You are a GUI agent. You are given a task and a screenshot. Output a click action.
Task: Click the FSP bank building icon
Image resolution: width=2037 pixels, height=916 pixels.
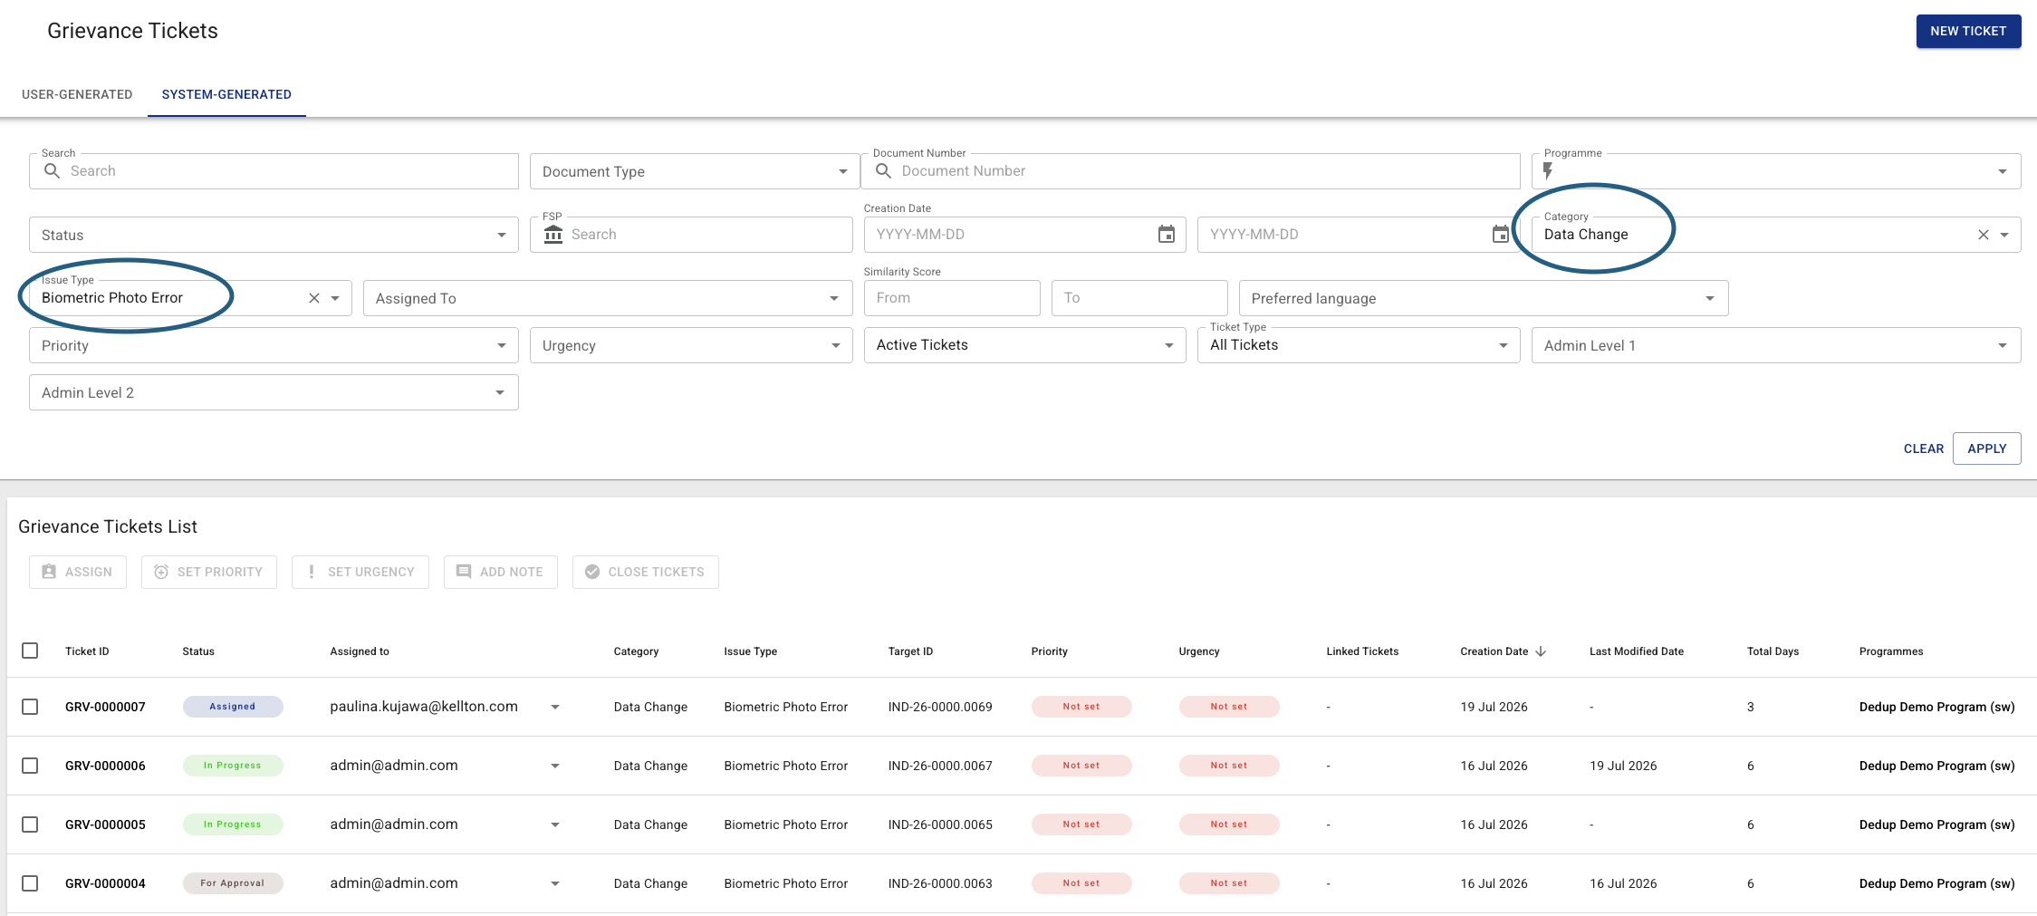click(553, 235)
